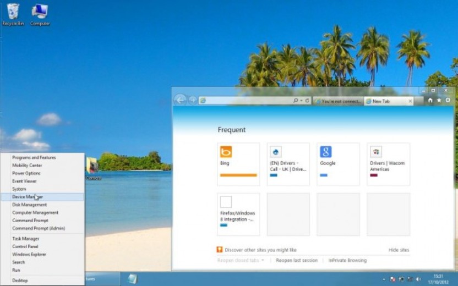The height and width of the screenshot is (286, 458).
Task: Launch Event Viewer from the menu
Action: coord(42,181)
